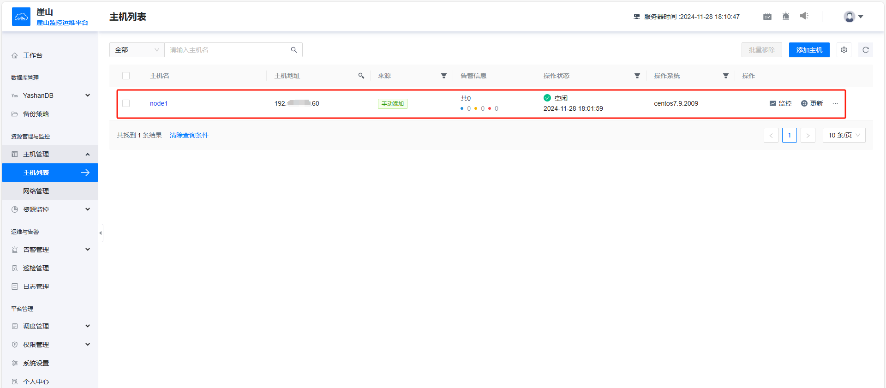886x388 pixels.
Task: Open 备份策略 in sidebar
Action: pos(50,114)
